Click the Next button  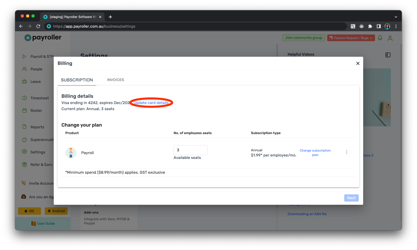351,198
